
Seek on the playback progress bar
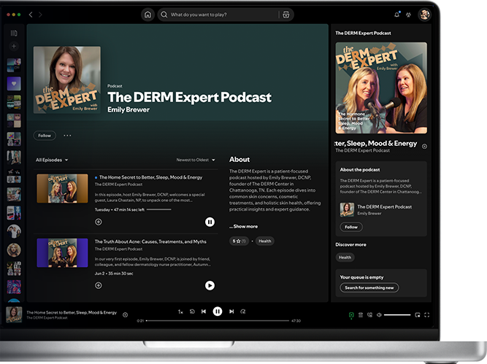pyautogui.click(x=218, y=320)
